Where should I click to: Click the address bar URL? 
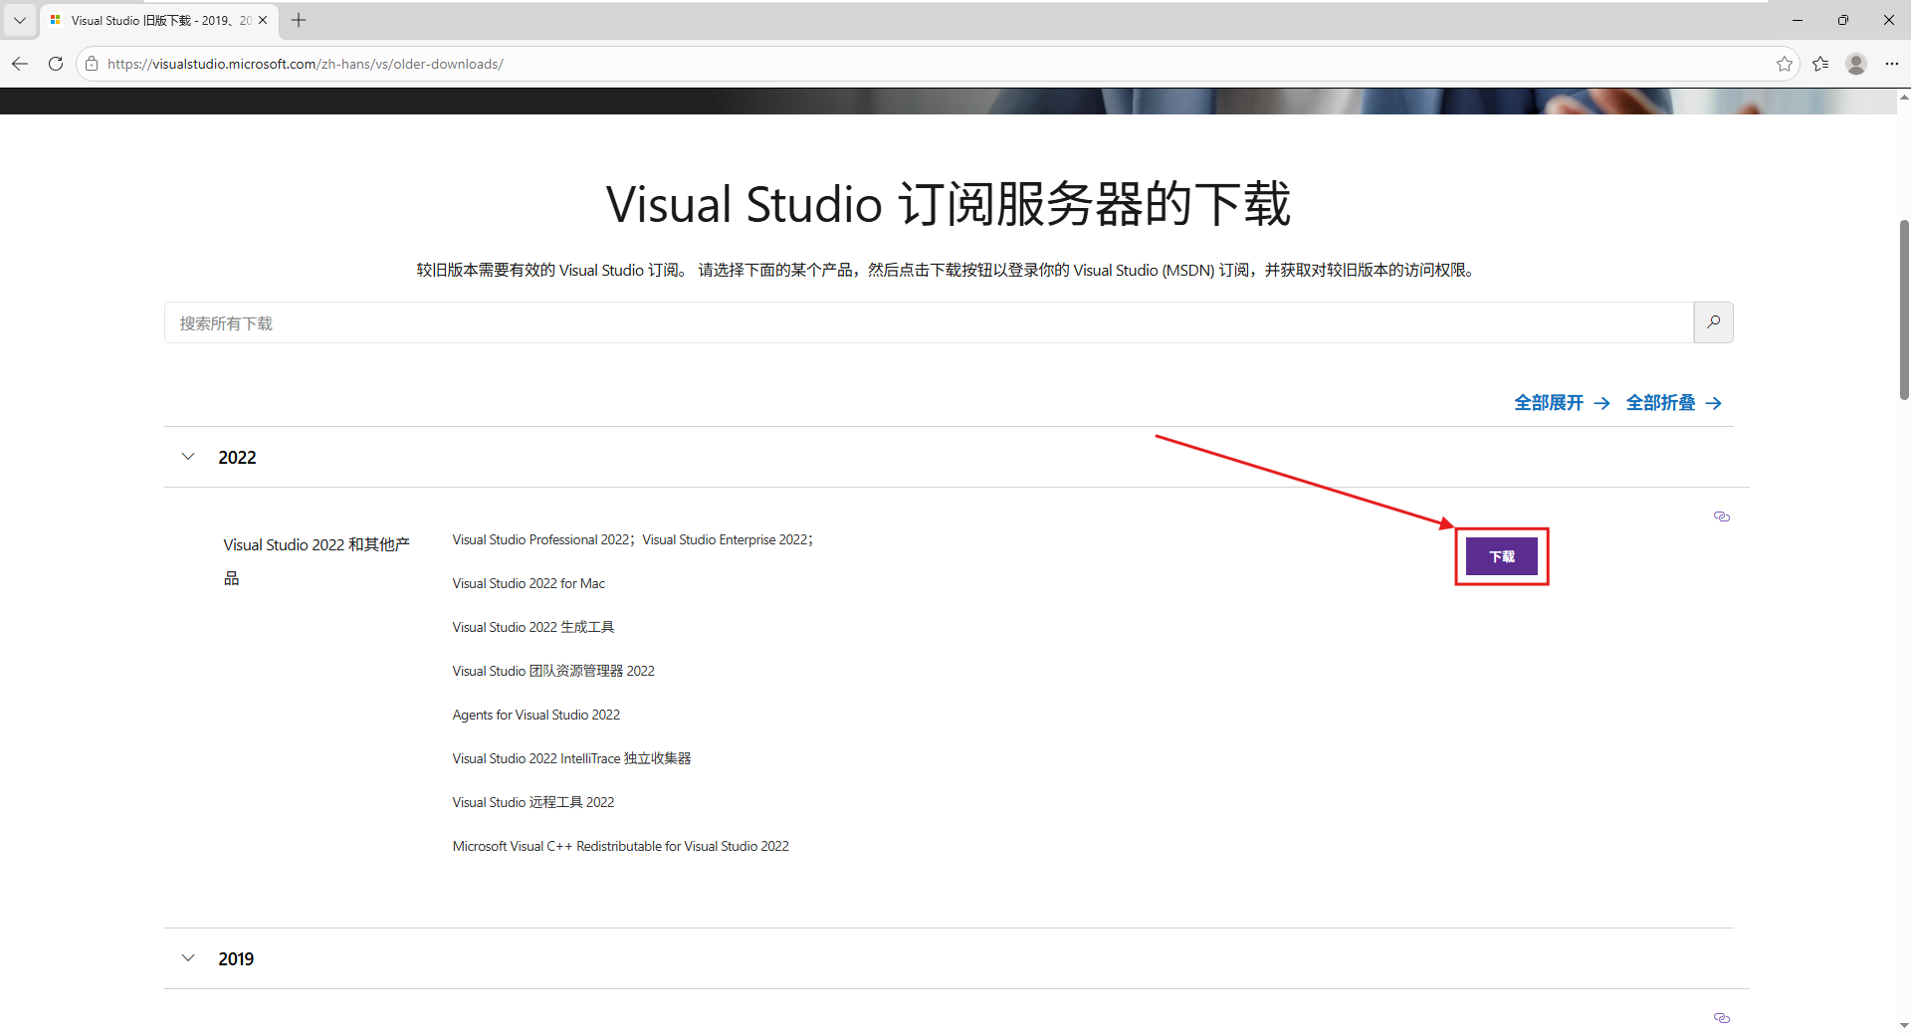tap(306, 64)
